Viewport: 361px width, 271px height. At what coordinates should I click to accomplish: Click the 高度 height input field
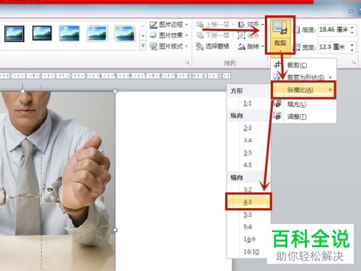click(x=334, y=30)
